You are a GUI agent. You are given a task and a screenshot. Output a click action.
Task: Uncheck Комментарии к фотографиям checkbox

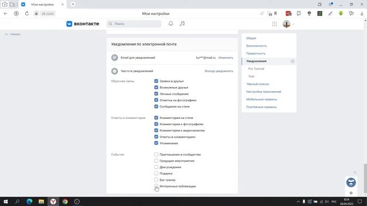pos(156,124)
